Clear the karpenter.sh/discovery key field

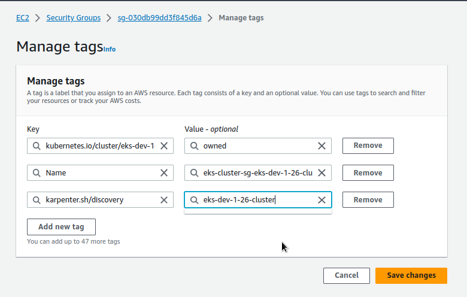(x=164, y=200)
